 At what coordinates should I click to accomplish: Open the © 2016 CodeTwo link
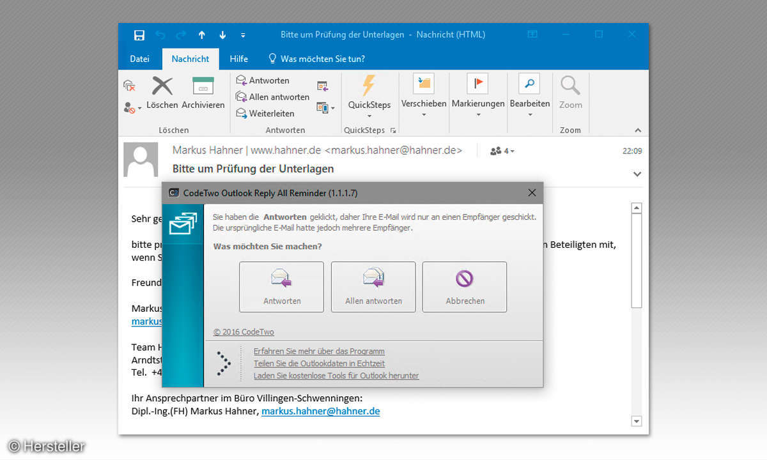coord(244,332)
